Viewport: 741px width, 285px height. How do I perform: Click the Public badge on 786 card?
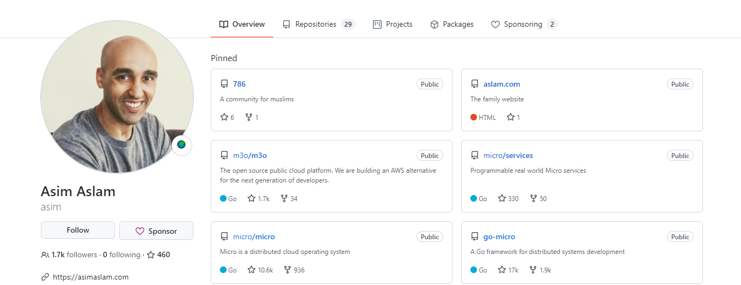[430, 84]
